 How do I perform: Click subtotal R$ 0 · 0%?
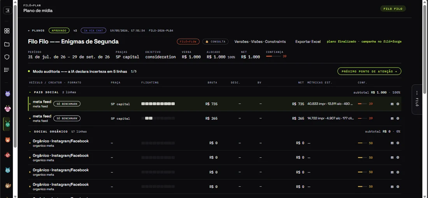(383, 131)
